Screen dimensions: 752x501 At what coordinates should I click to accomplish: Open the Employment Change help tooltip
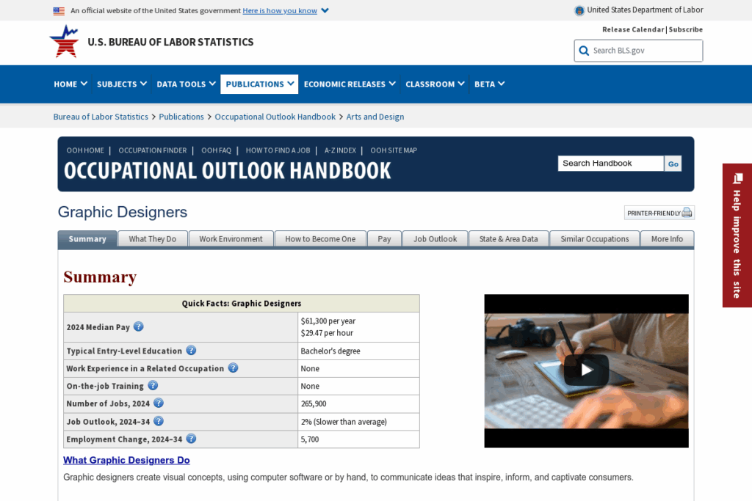(191, 439)
